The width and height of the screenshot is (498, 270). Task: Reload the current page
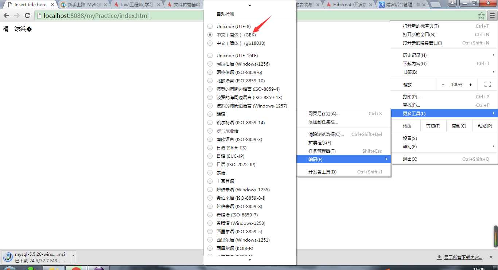pyautogui.click(x=27, y=16)
